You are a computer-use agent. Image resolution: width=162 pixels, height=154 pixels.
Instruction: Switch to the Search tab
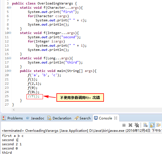(82, 118)
